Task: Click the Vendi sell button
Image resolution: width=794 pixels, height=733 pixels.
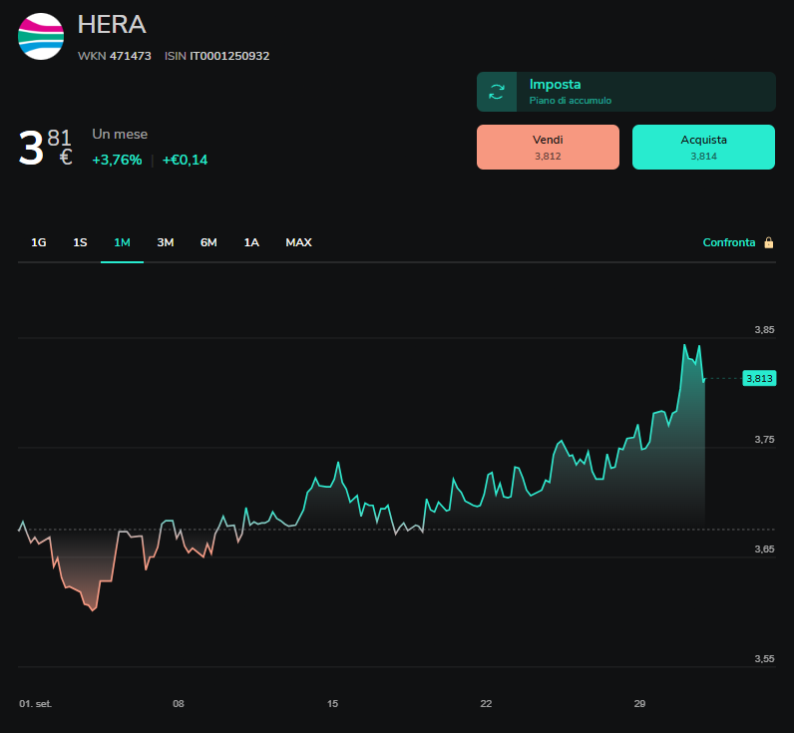Action: [x=548, y=147]
